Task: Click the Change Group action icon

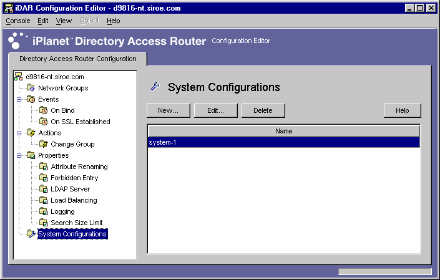Action: coord(43,144)
